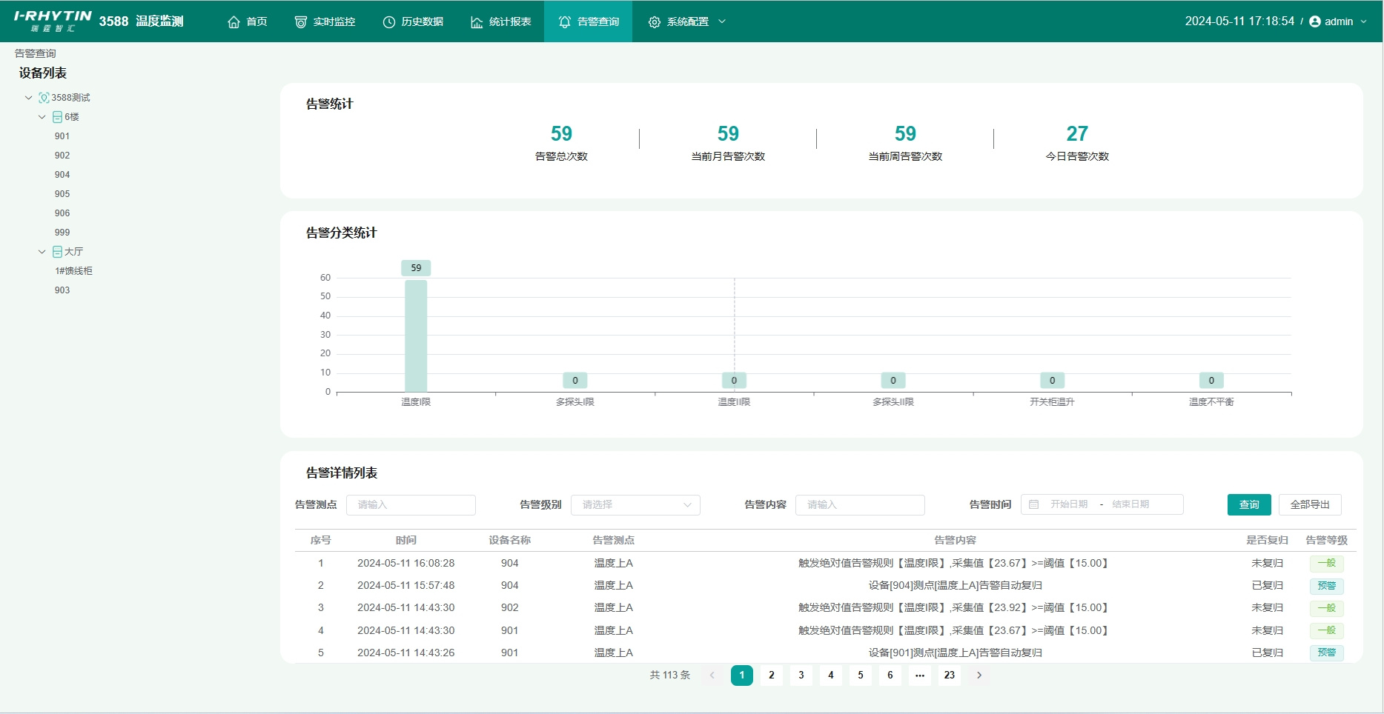Collapse the 3588测试 tree node
This screenshot has height=714, width=1384.
pyautogui.click(x=29, y=98)
